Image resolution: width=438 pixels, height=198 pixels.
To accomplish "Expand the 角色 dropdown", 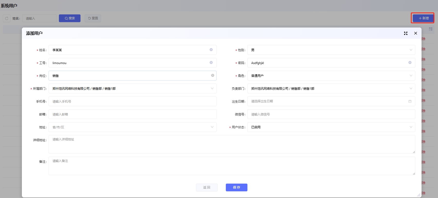I will click(x=331, y=76).
